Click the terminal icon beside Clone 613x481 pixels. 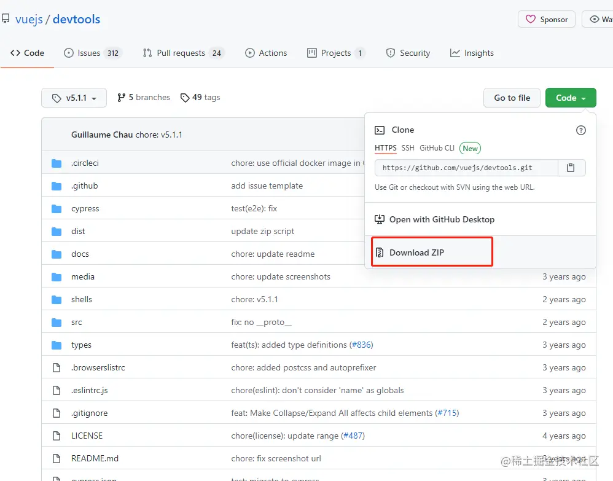(x=380, y=130)
